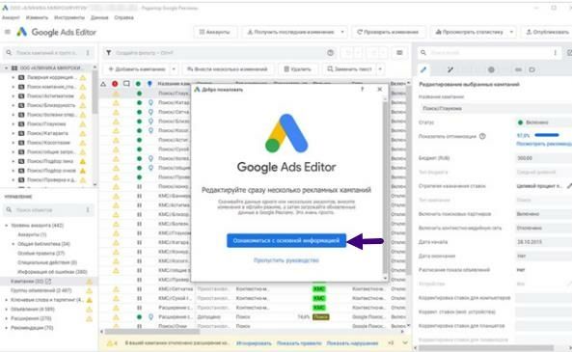572x352 pixels.
Task: Click the skip guide link in welcome dialog
Action: 286,260
